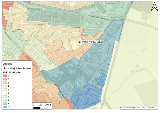Choose the decile 8 green legend swatch
The image size is (160, 113).
click(5, 100)
